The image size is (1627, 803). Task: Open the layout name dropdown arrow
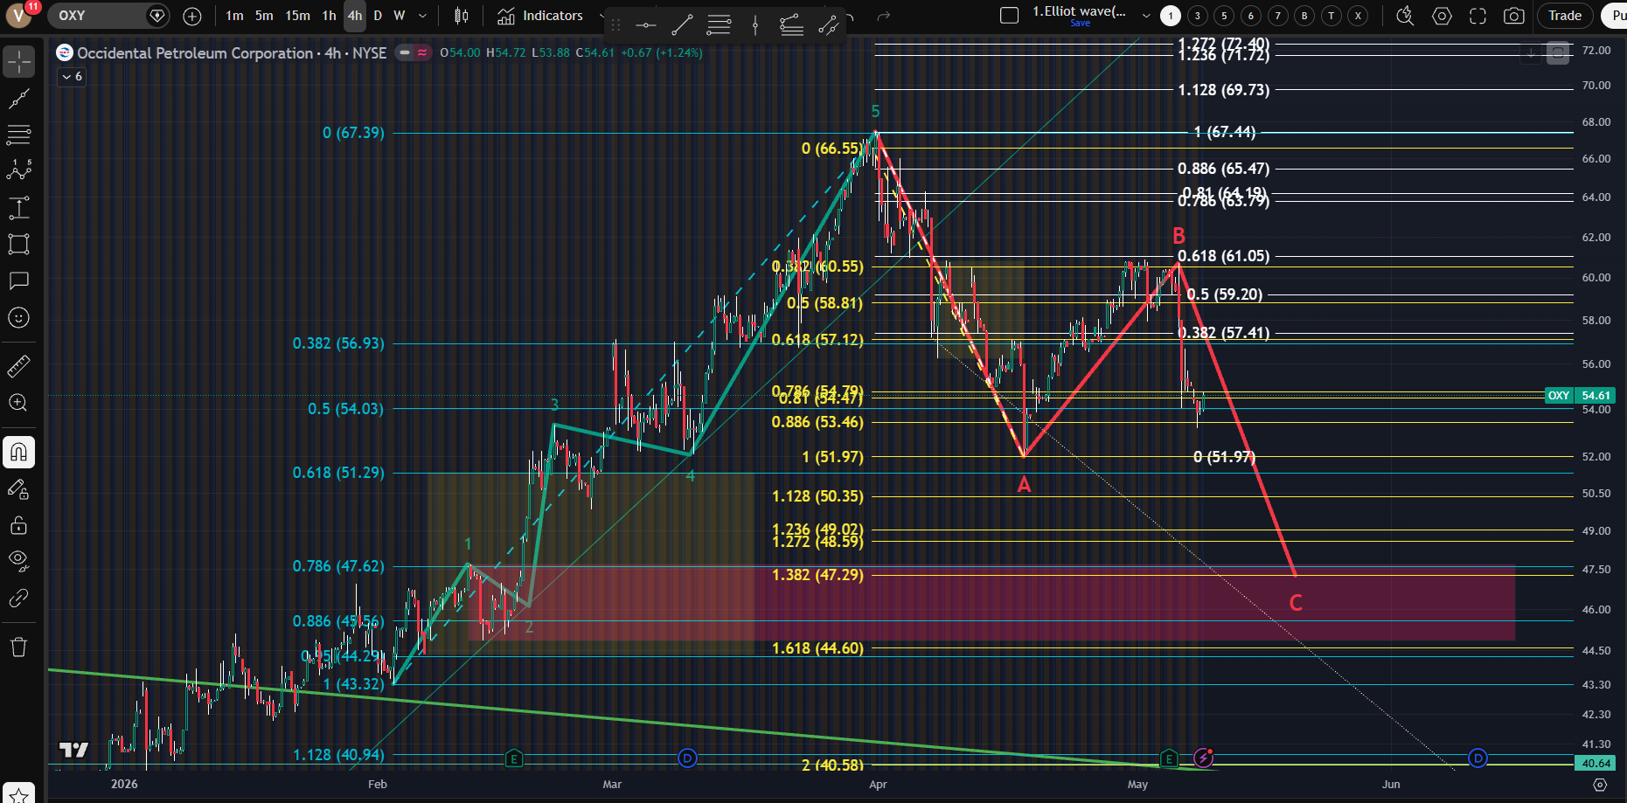coord(1146,16)
